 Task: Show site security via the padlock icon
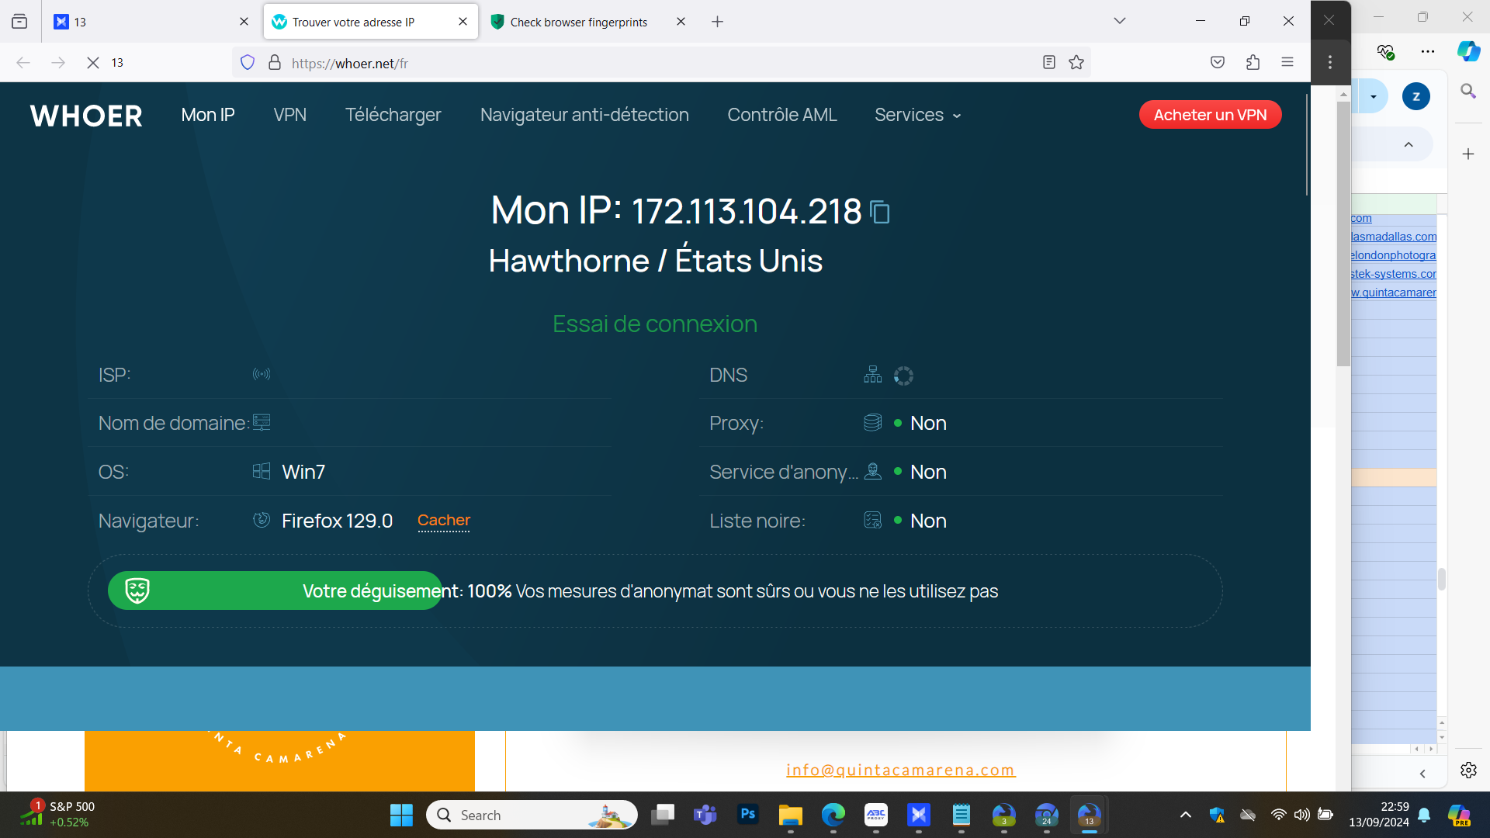[x=275, y=63]
